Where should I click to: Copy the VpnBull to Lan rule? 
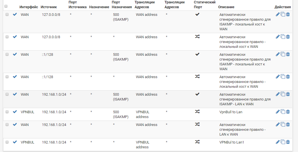[x=283, y=112]
